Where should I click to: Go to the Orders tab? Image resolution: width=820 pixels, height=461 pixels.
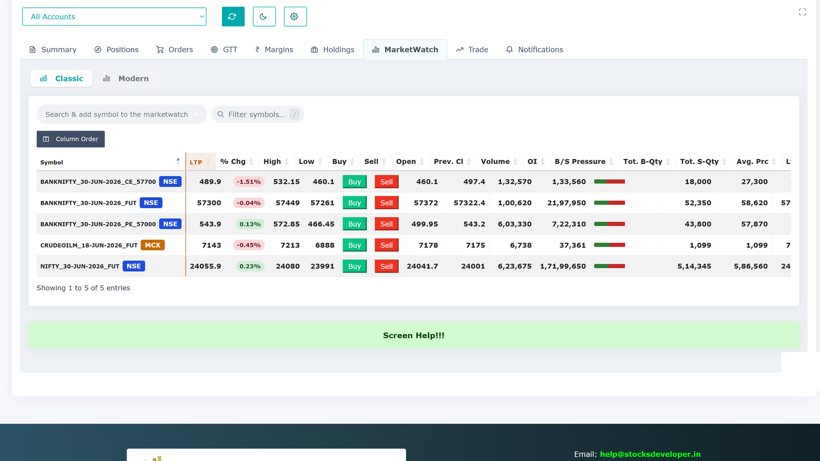click(x=175, y=50)
